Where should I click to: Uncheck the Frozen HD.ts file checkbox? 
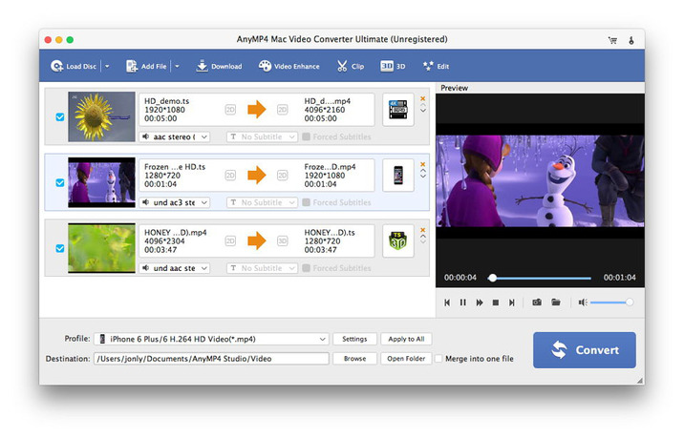point(60,182)
